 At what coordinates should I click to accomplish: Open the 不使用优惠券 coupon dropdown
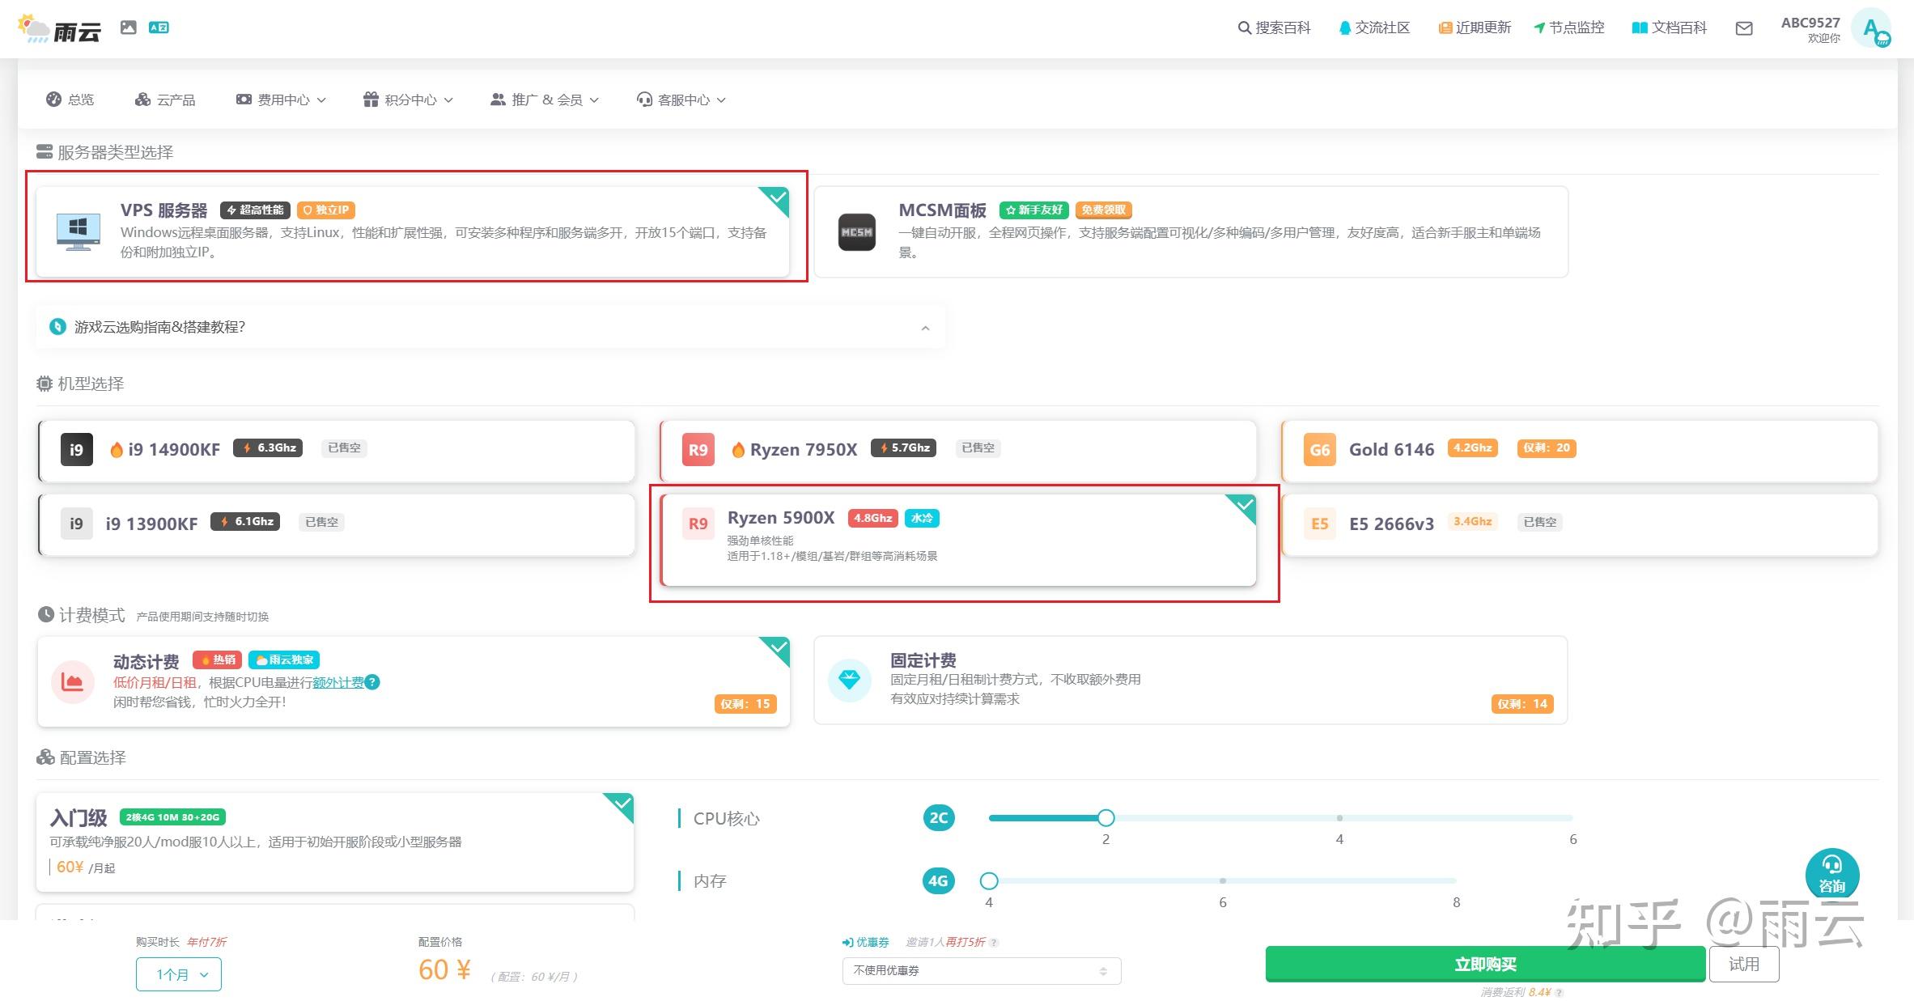[982, 969]
